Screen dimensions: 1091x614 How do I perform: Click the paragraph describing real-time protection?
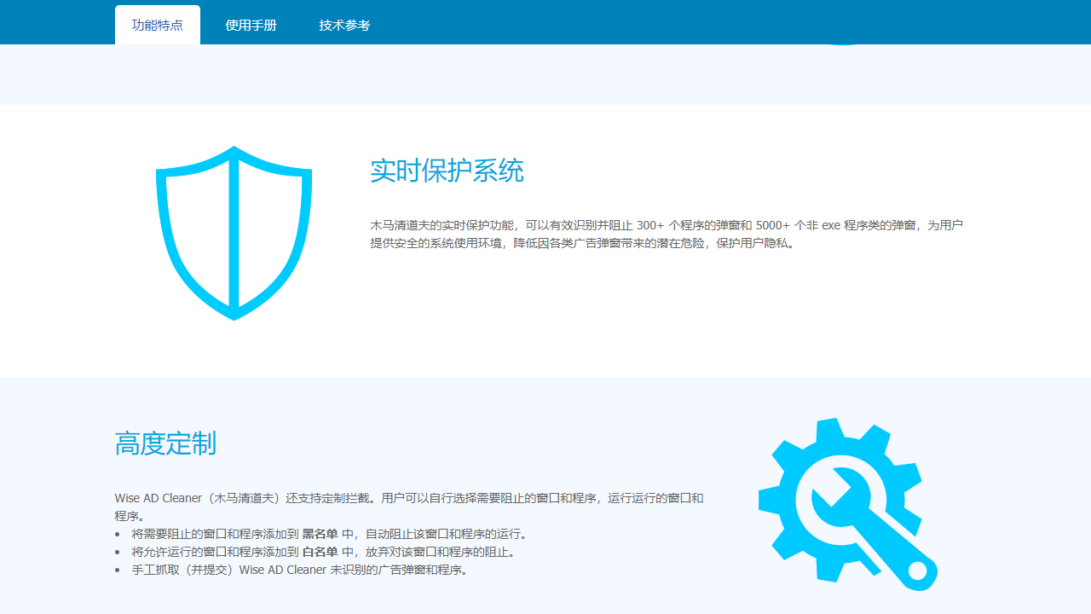coord(667,233)
